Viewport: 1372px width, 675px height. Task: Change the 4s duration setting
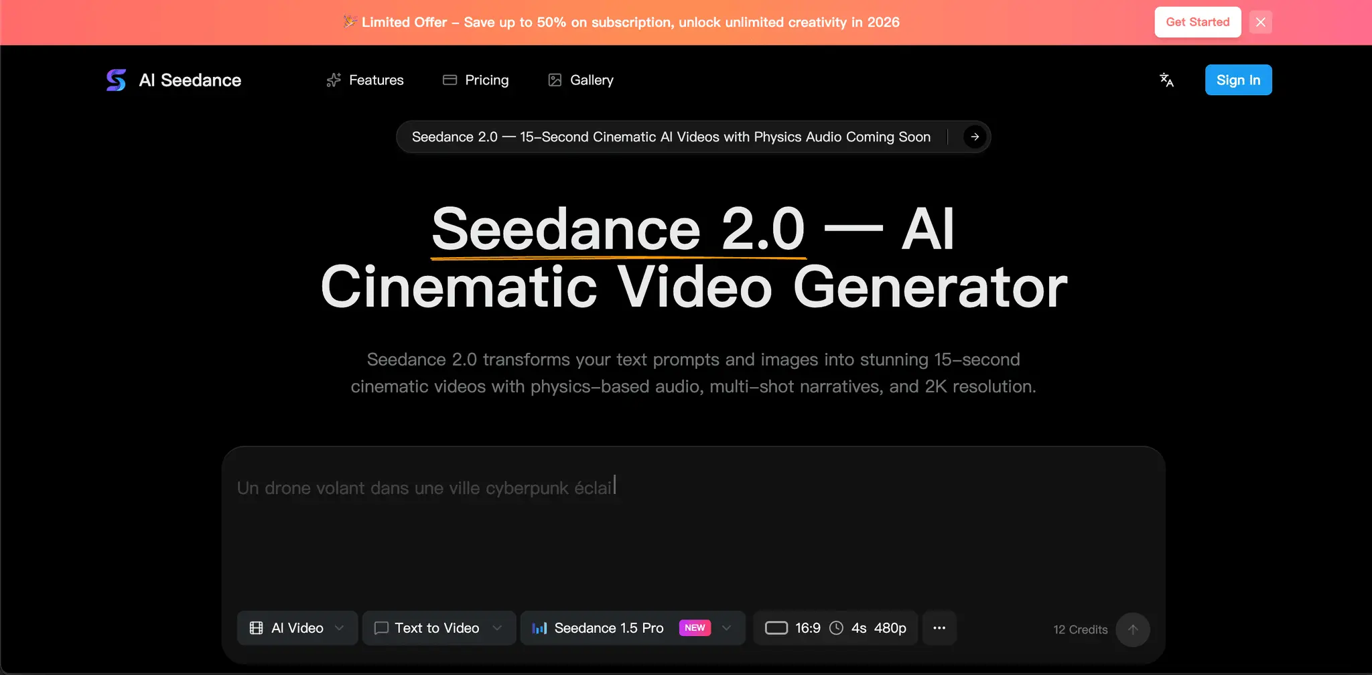click(x=859, y=628)
